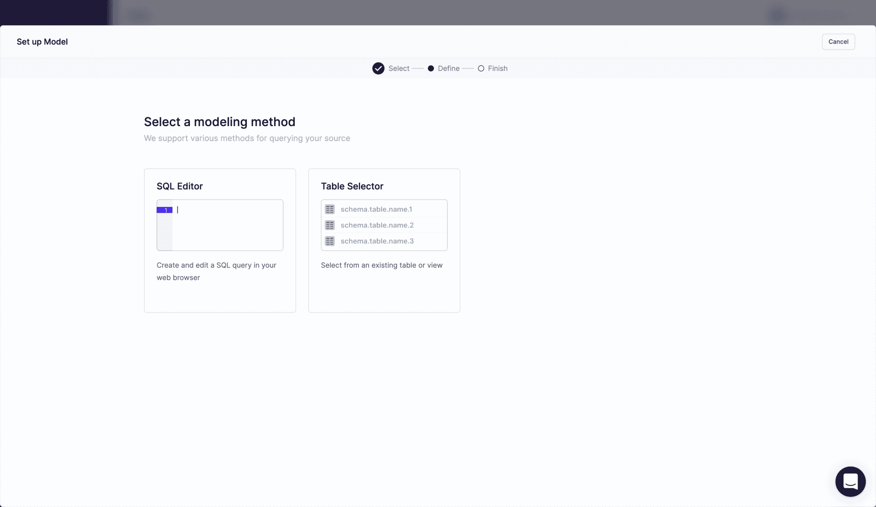Select the schema.table.name.2 preview row

pos(384,225)
